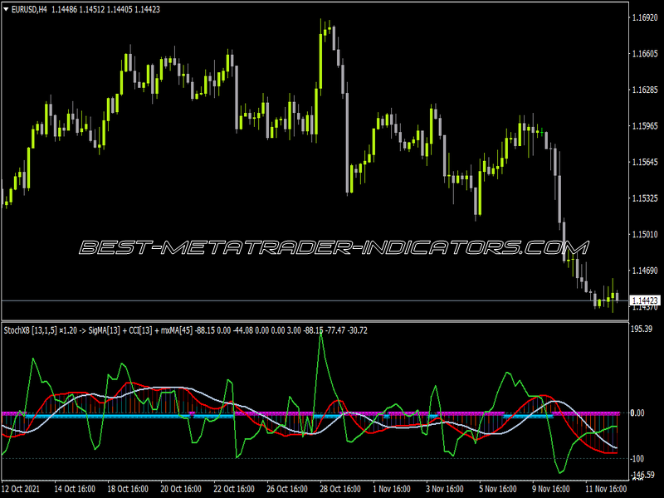664x498 pixels.
Task: Click the green indicator peak under 195.39
Action: click(x=321, y=334)
